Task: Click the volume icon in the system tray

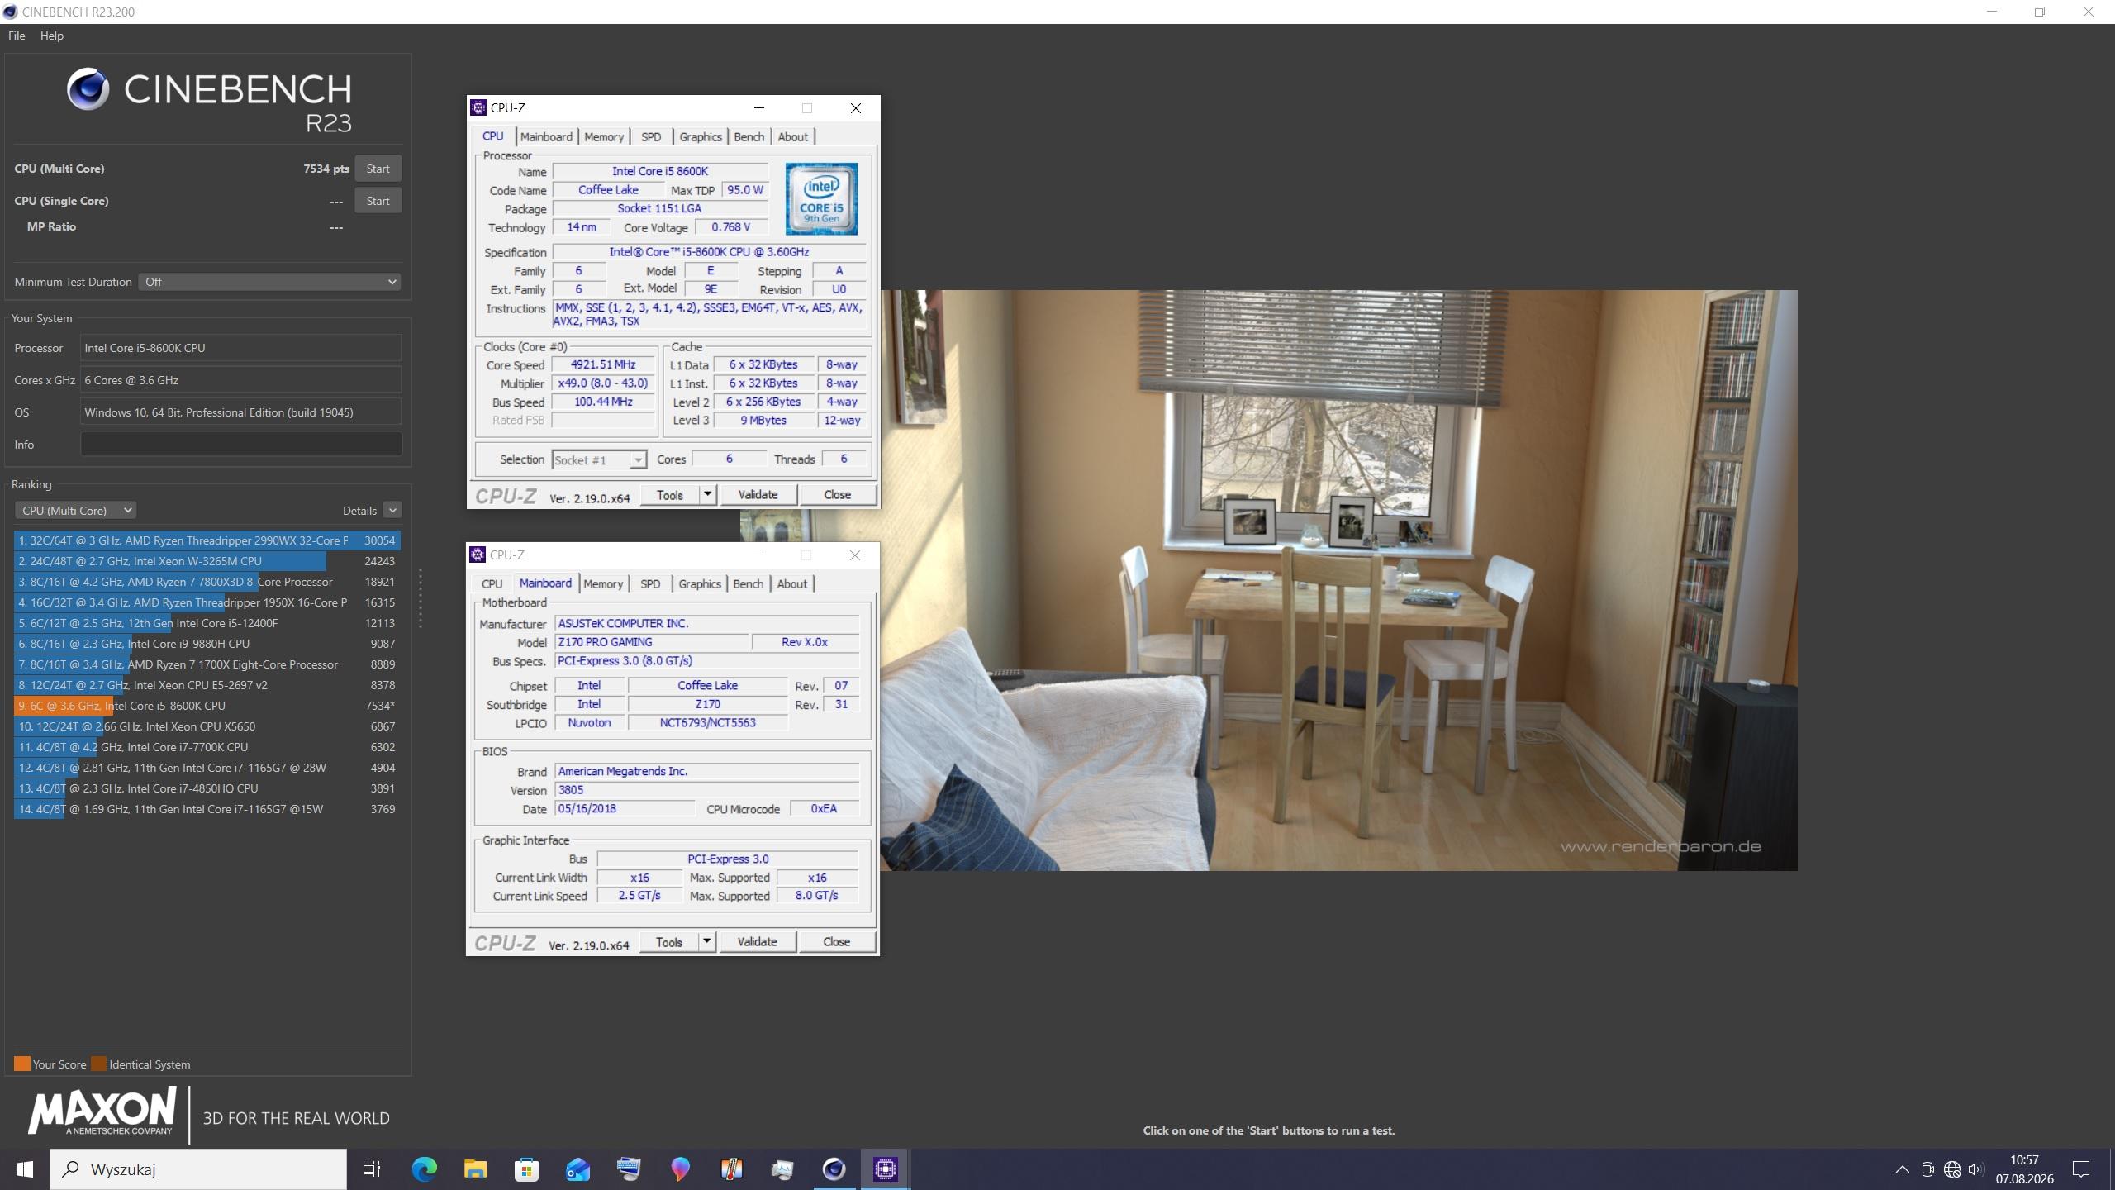Action: tap(1976, 1169)
